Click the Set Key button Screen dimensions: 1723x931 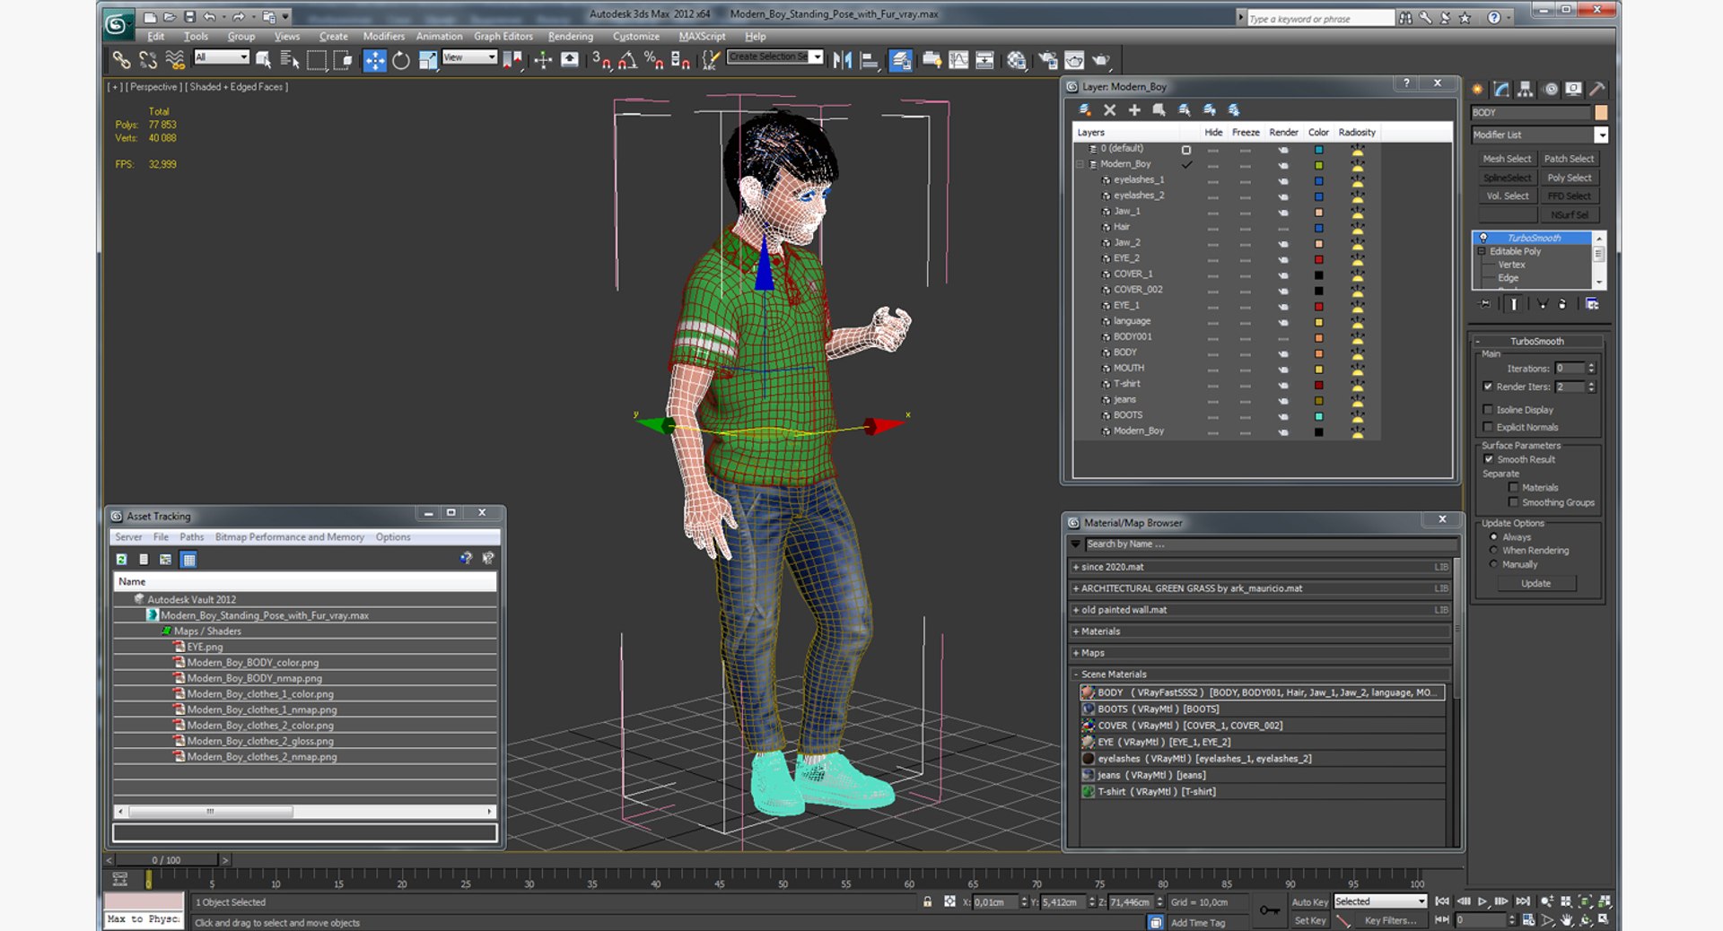tap(1309, 921)
